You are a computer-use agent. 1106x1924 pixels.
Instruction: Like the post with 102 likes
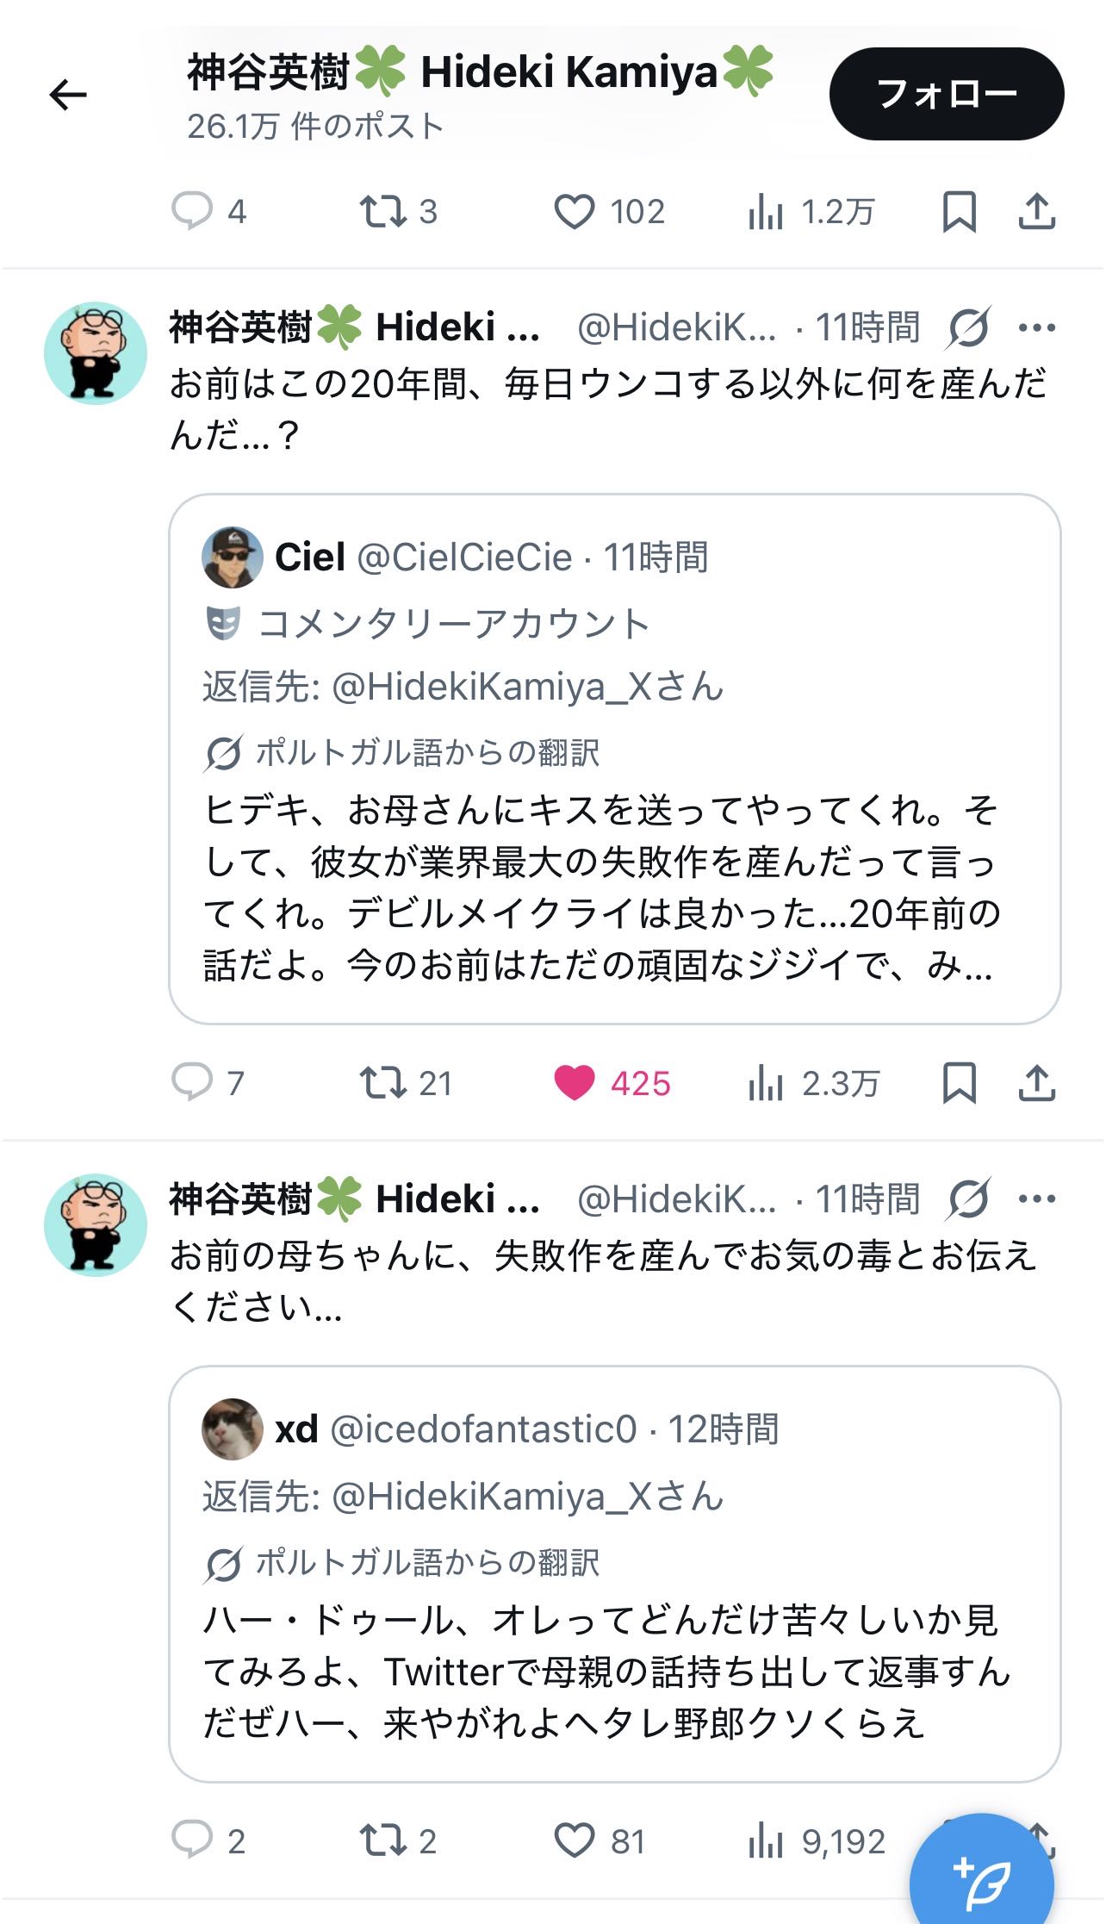coord(575,211)
